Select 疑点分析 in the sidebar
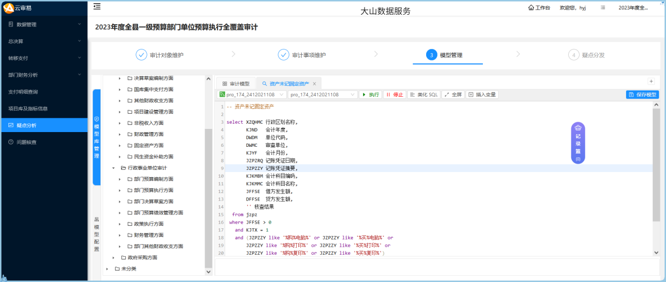The width and height of the screenshot is (666, 282). (44, 125)
